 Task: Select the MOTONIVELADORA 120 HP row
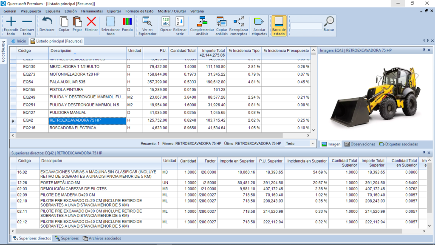pos(160,74)
